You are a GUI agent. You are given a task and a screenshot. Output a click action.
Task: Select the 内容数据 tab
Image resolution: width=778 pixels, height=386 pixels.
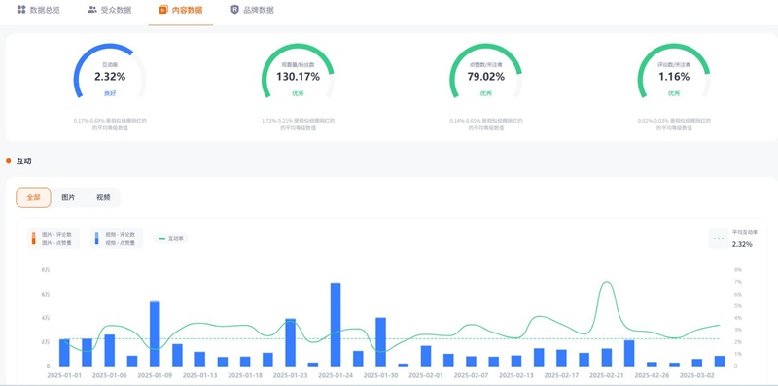[x=181, y=10]
